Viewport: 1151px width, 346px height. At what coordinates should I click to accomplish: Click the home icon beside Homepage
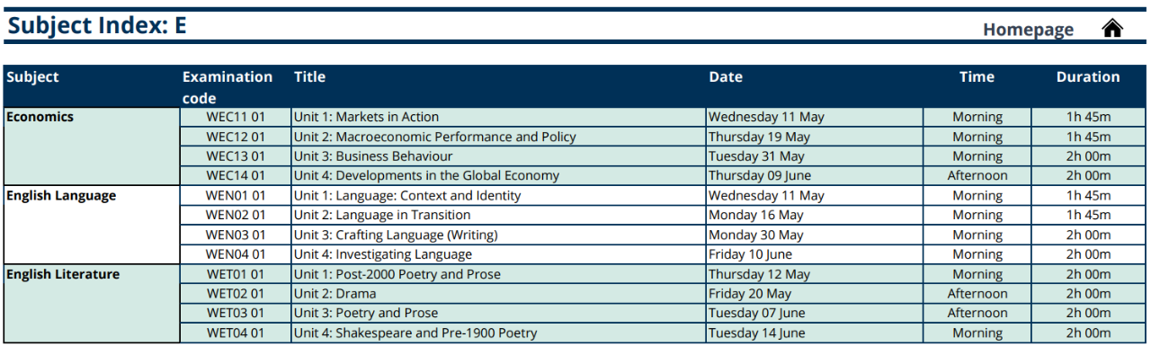1112,29
